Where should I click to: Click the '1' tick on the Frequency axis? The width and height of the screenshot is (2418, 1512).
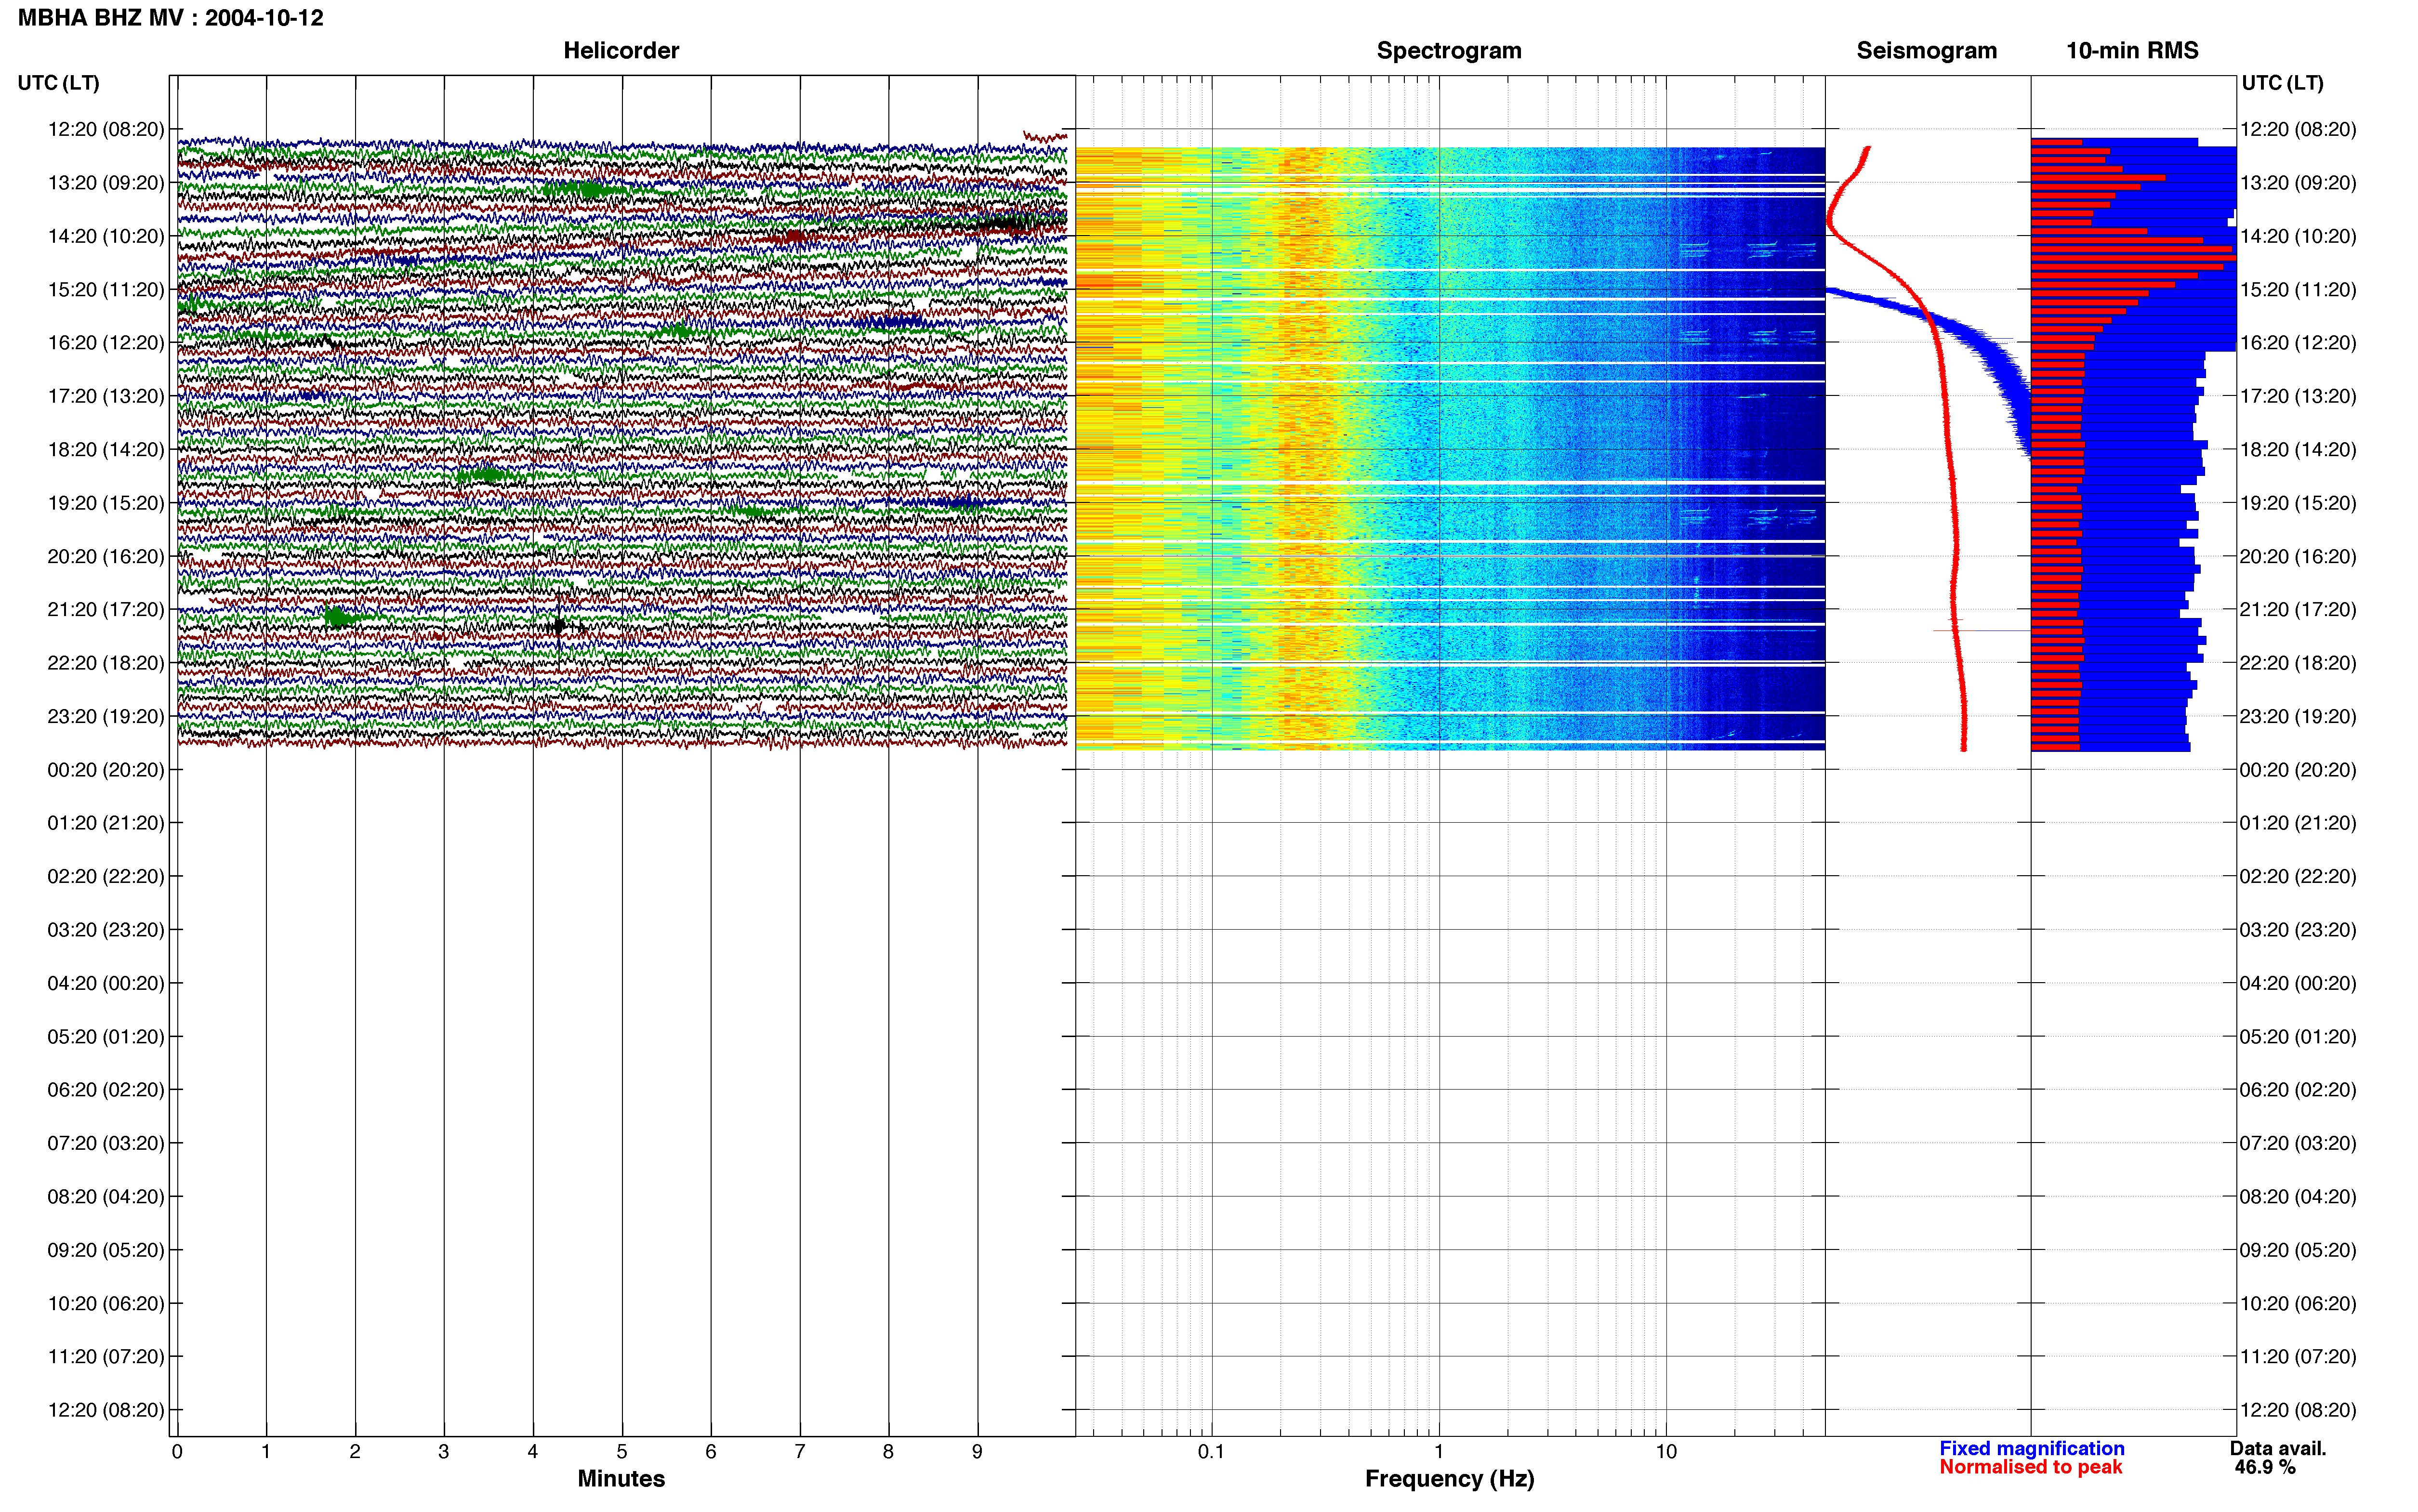click(x=1439, y=1452)
